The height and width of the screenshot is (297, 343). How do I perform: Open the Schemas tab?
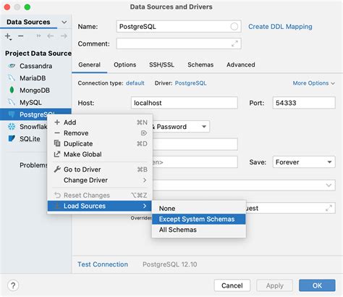point(200,64)
